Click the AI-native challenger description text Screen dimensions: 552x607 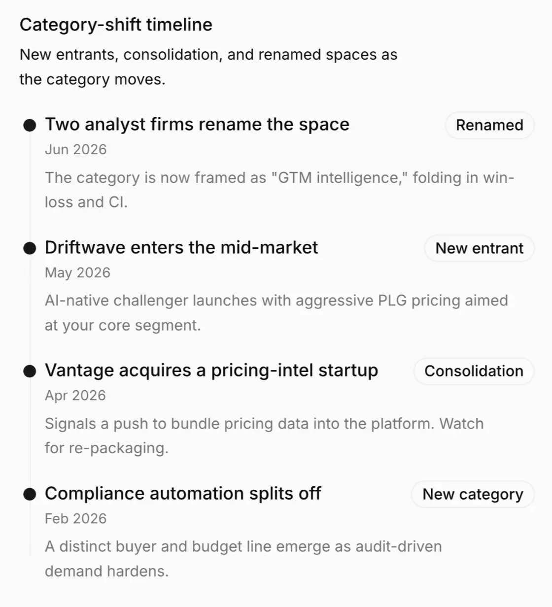pyautogui.click(x=276, y=313)
